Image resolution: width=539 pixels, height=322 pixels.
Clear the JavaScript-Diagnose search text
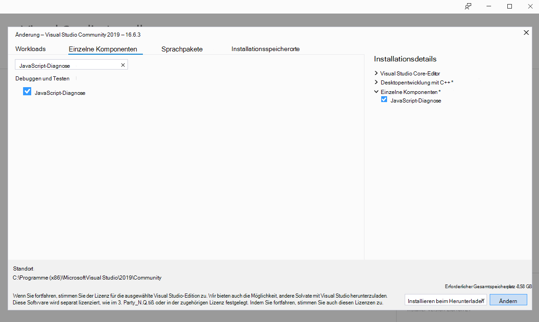coord(123,65)
